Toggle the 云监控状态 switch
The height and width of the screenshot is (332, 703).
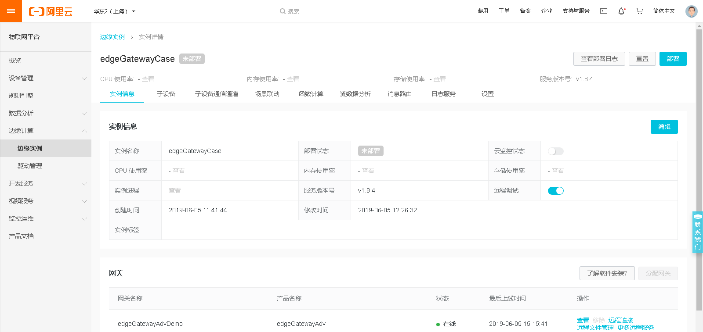(555, 151)
